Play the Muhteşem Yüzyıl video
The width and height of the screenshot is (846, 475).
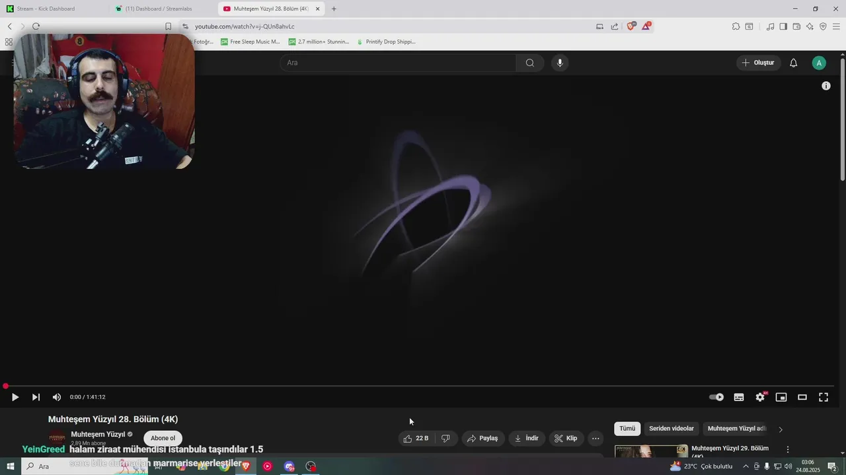click(15, 397)
